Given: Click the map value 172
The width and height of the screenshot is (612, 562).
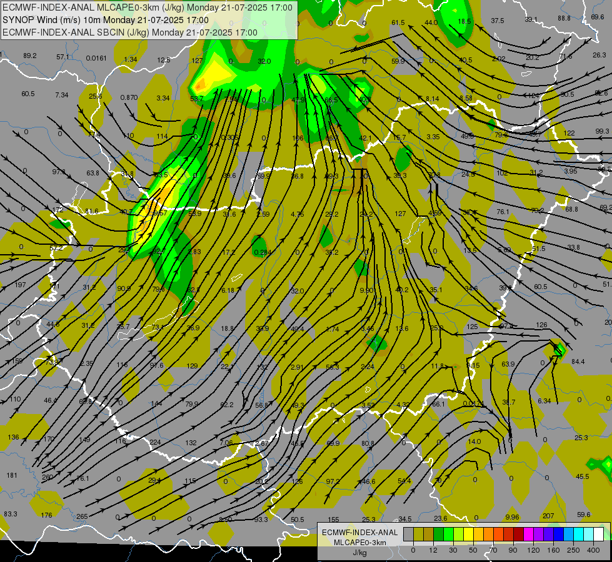Looking at the screenshot, I should 58,209.
